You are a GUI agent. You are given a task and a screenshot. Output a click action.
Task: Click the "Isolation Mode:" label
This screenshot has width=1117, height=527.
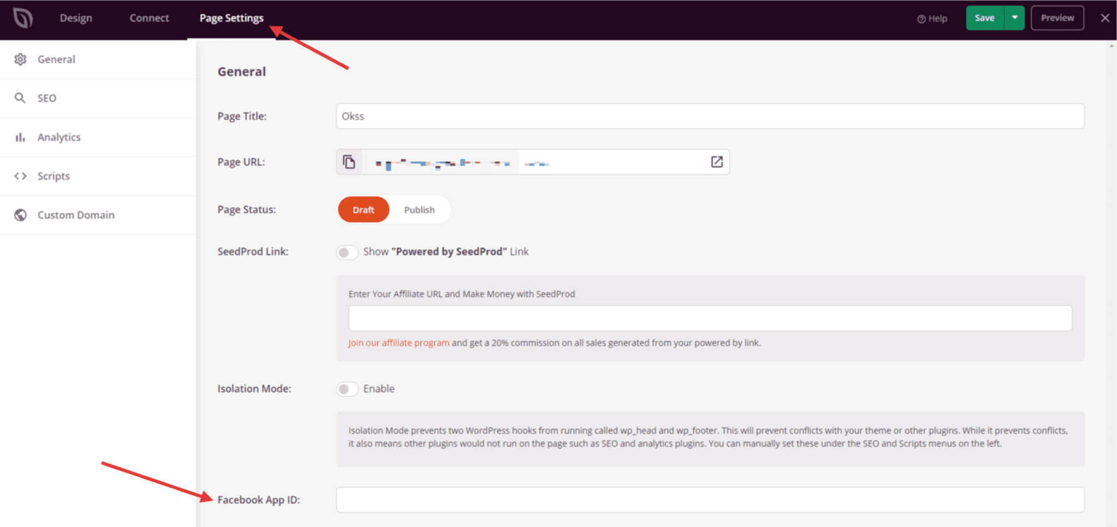click(254, 389)
